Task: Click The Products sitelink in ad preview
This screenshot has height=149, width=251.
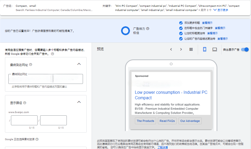Action: point(145,121)
